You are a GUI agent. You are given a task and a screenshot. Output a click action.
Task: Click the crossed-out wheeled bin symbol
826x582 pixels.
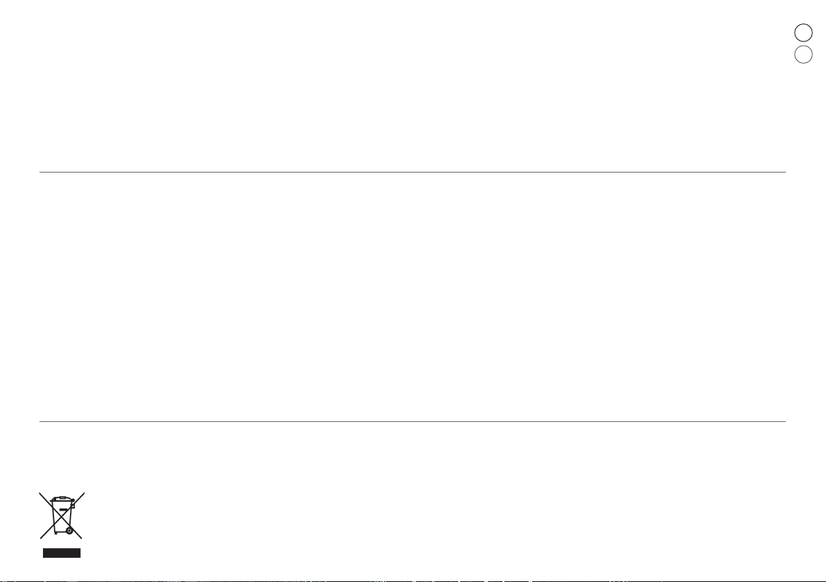[x=62, y=515]
